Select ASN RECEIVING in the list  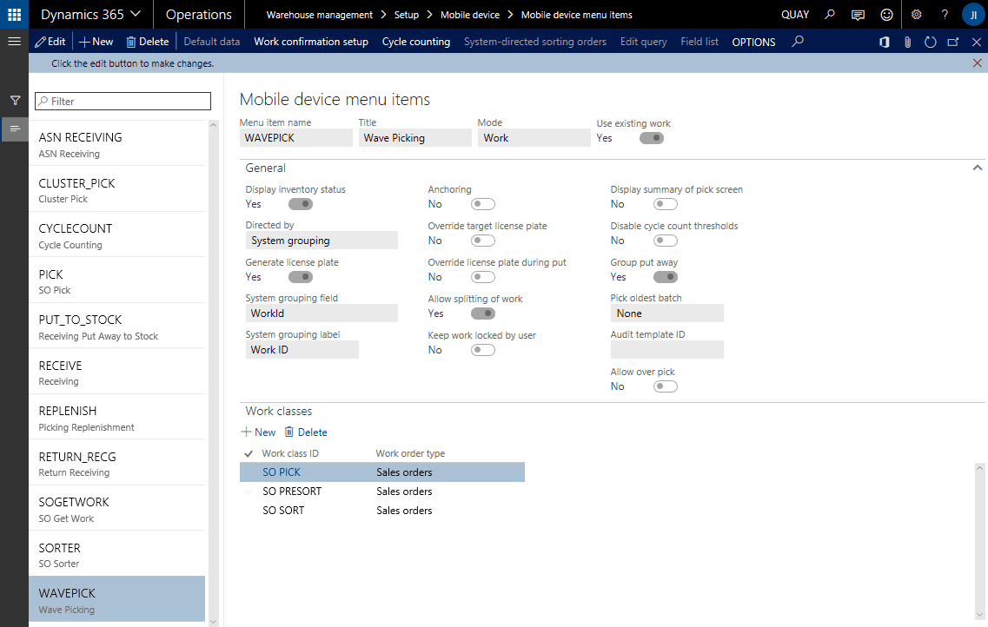click(117, 144)
